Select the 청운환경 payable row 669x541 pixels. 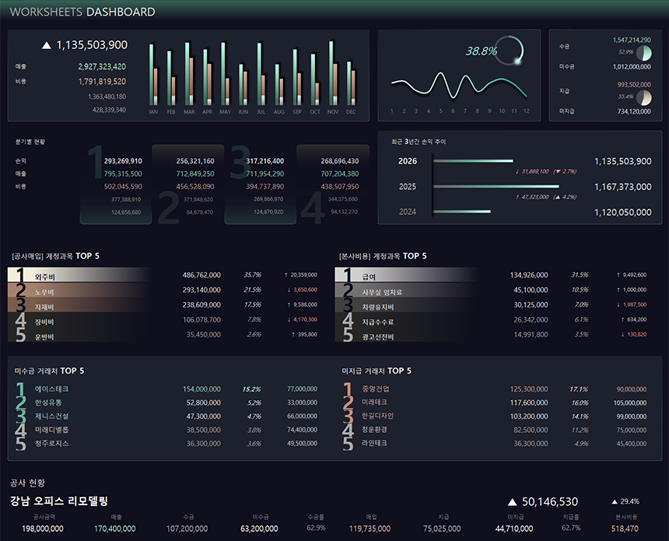click(x=495, y=430)
